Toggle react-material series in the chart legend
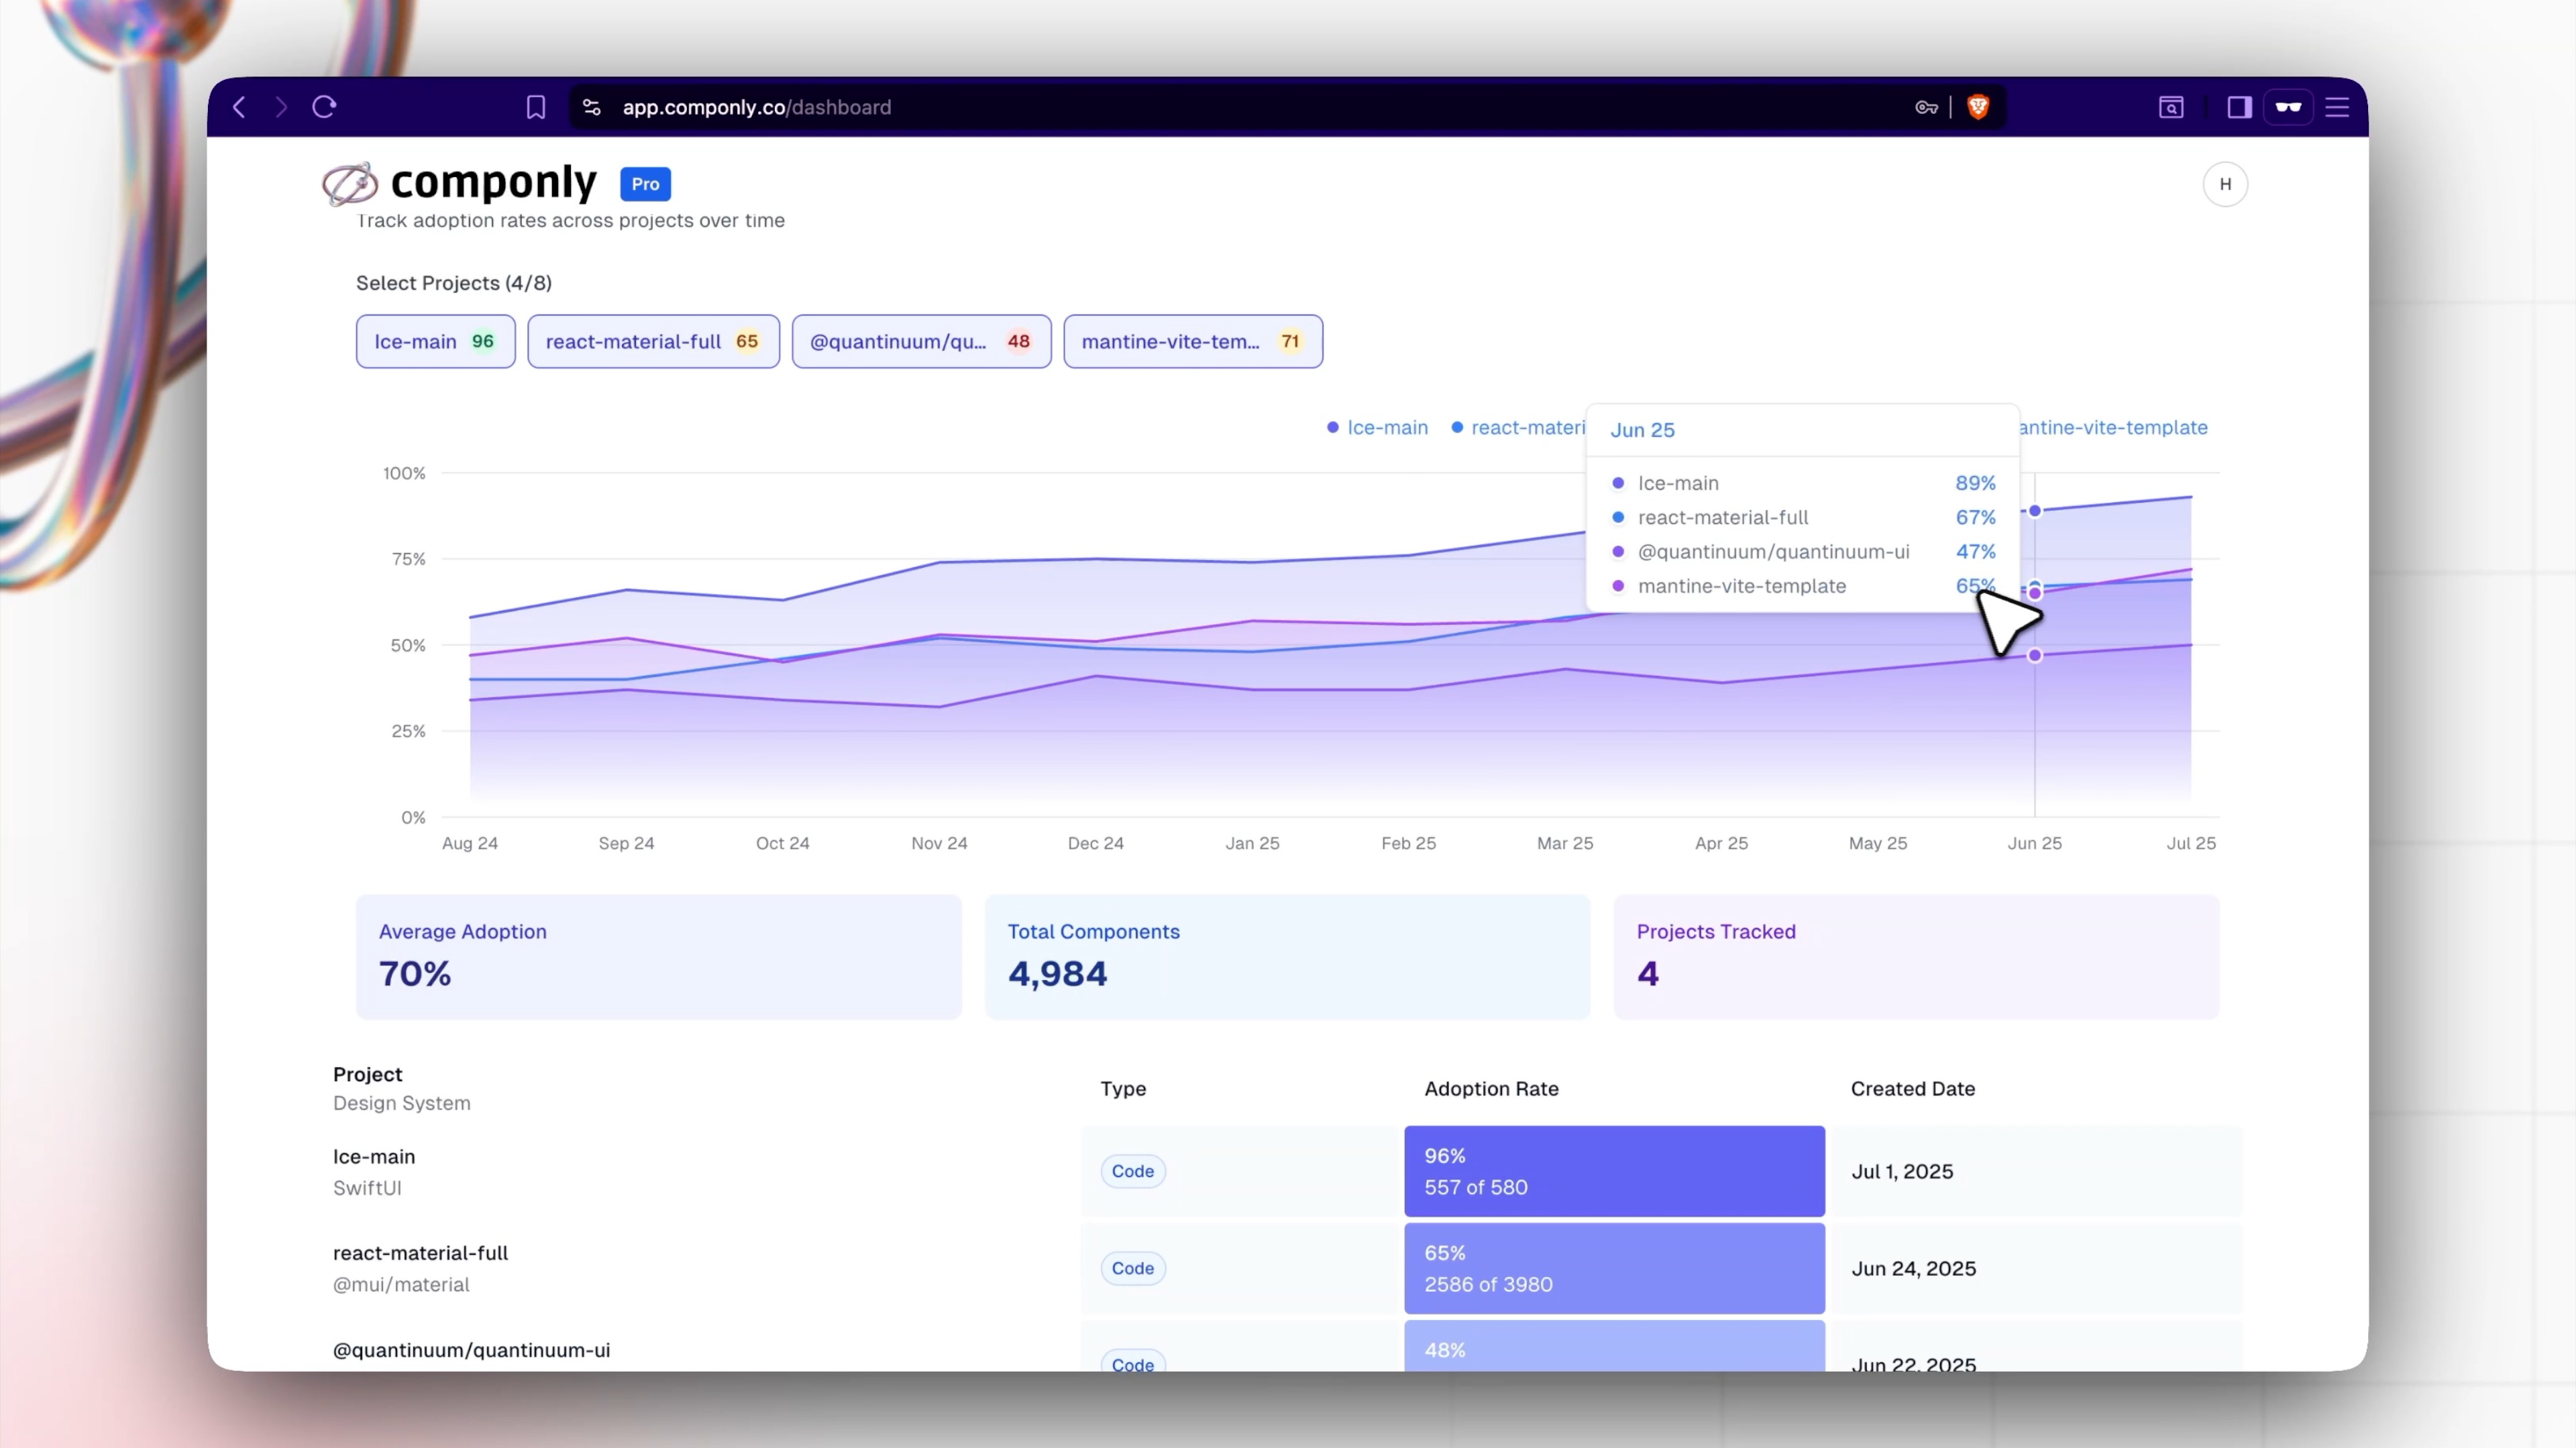This screenshot has width=2576, height=1448. tap(1518, 428)
